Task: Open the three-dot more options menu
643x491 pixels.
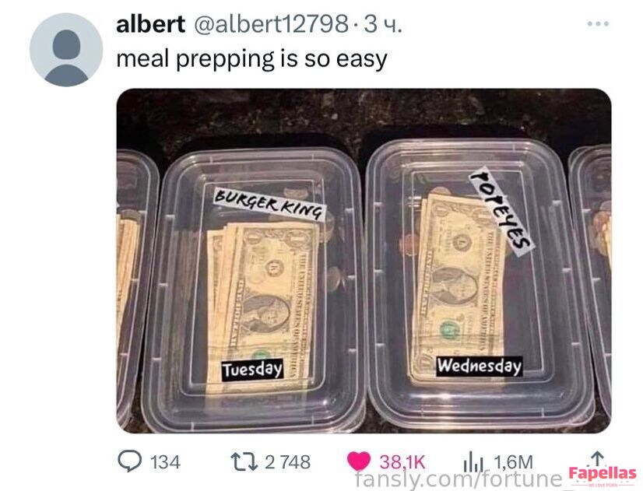Action: [598, 24]
